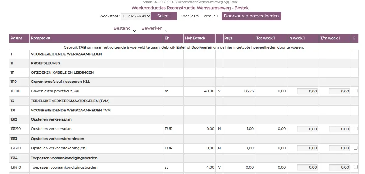Screen dimensions: 365x174
Task: Click the Hvh Bestek column header
Action: 200,38
